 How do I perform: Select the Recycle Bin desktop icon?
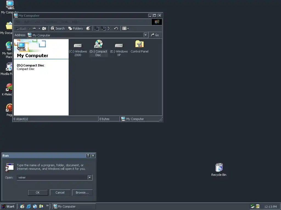tap(219, 170)
